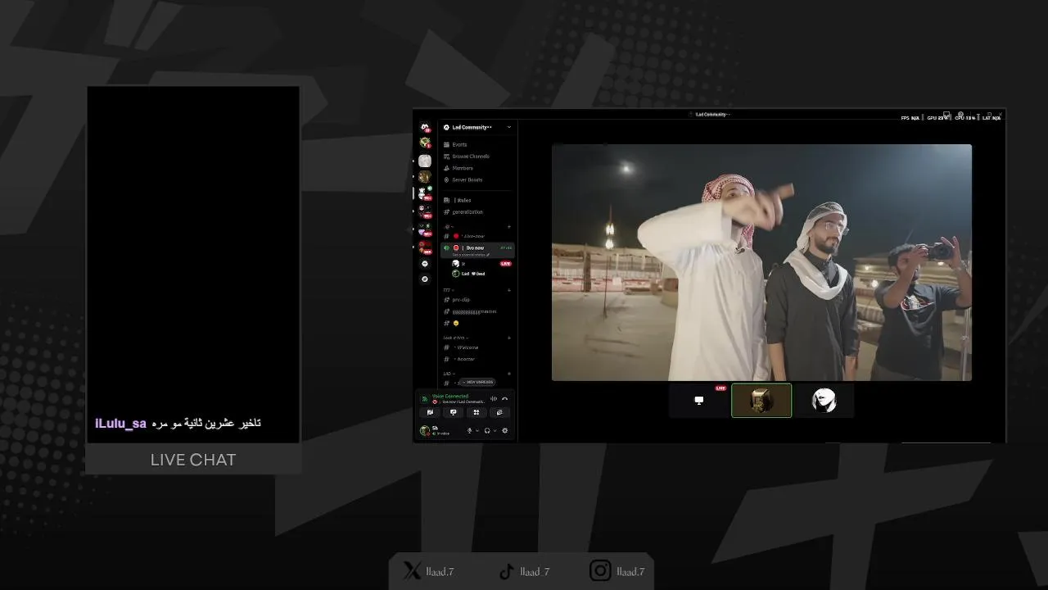Screen dimensions: 1048x590
Task: Select the live screen-share tile at the bottom
Action: [x=699, y=401]
